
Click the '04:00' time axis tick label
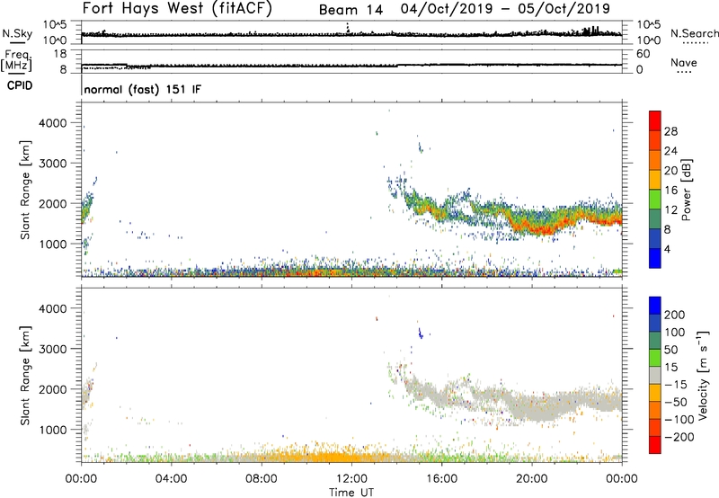(172, 479)
